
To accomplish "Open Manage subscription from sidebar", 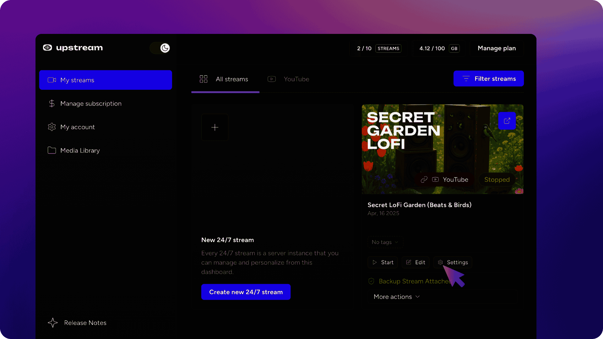I will 91,104.
